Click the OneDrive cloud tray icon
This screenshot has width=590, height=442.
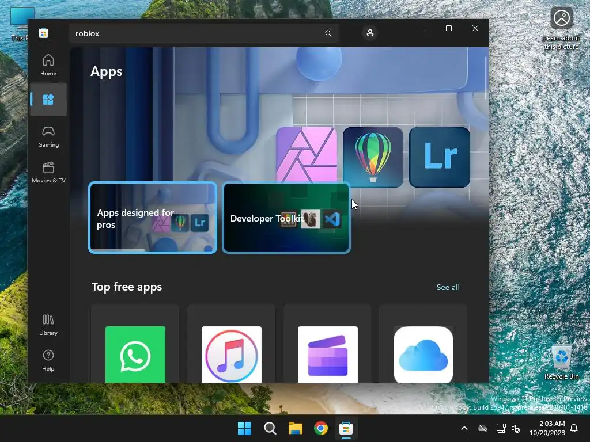pos(483,428)
